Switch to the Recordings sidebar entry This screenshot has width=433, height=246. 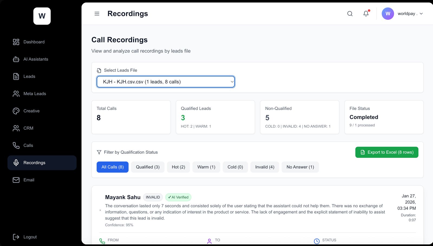pos(34,162)
